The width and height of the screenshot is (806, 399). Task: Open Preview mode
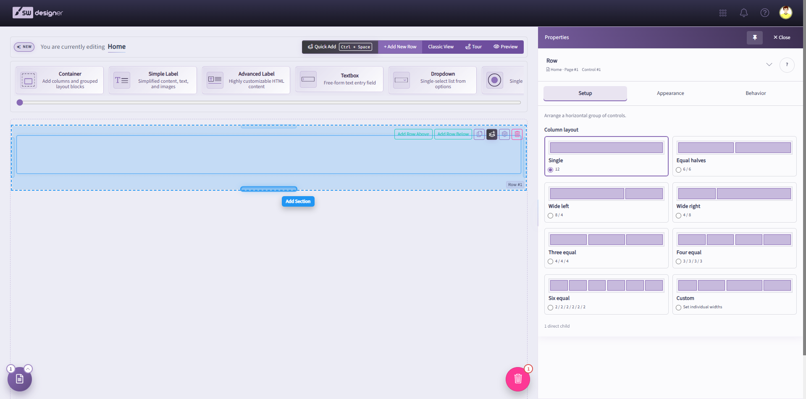(x=505, y=47)
